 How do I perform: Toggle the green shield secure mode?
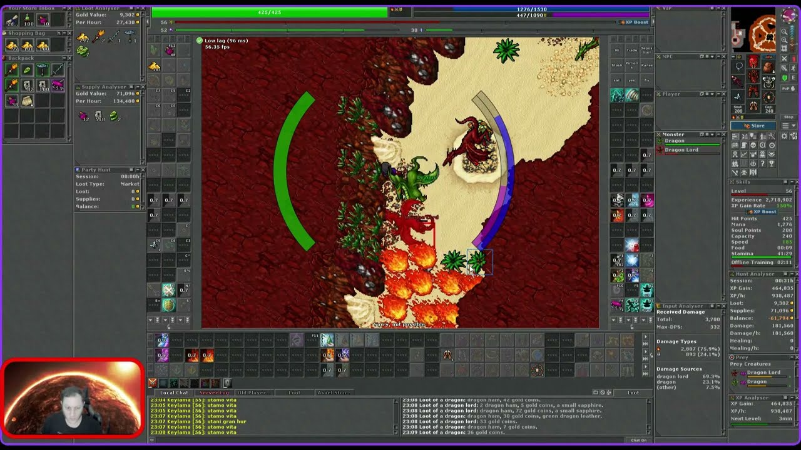785,78
